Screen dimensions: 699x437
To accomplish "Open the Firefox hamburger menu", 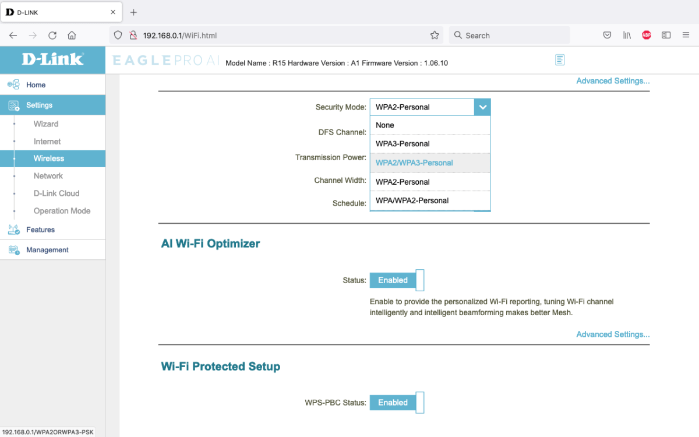I will coord(686,35).
